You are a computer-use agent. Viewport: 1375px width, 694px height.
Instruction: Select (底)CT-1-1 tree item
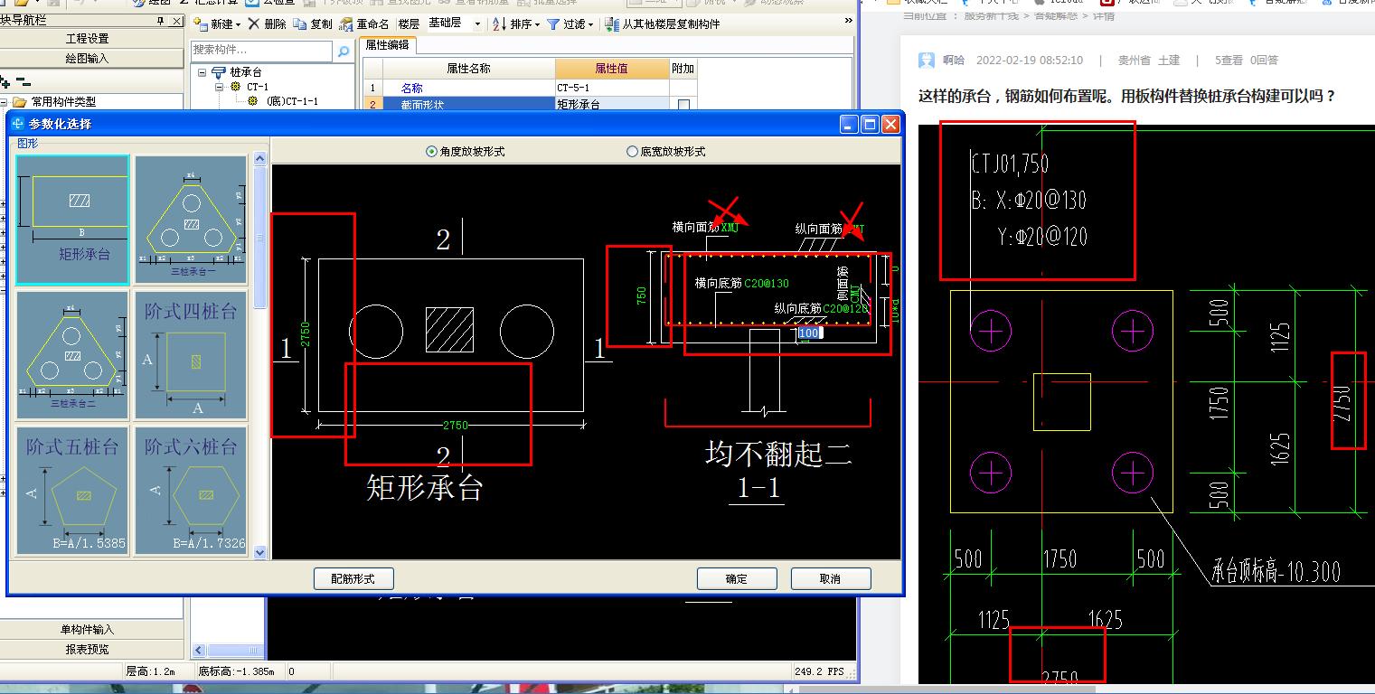(292, 101)
